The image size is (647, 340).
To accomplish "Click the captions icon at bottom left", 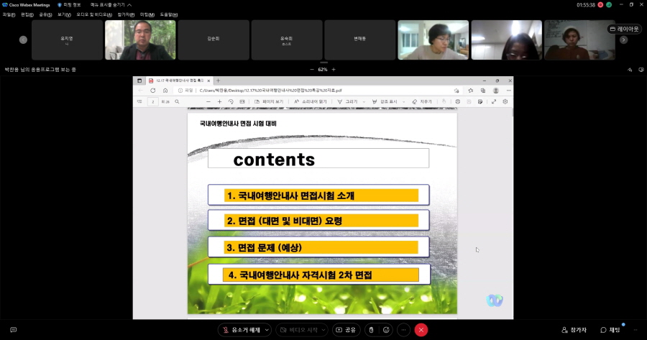I will point(13,330).
